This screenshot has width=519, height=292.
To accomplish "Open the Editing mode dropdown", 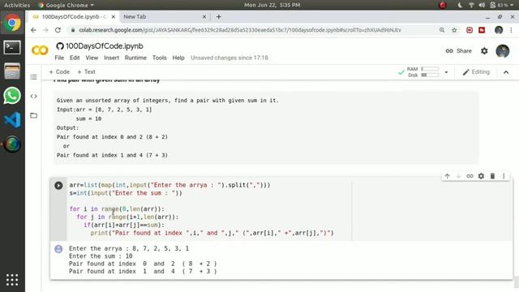I will pyautogui.click(x=476, y=72).
